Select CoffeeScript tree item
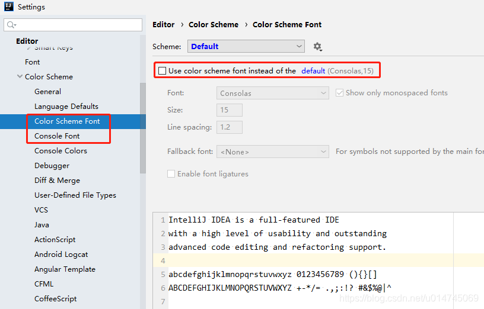 (56, 299)
